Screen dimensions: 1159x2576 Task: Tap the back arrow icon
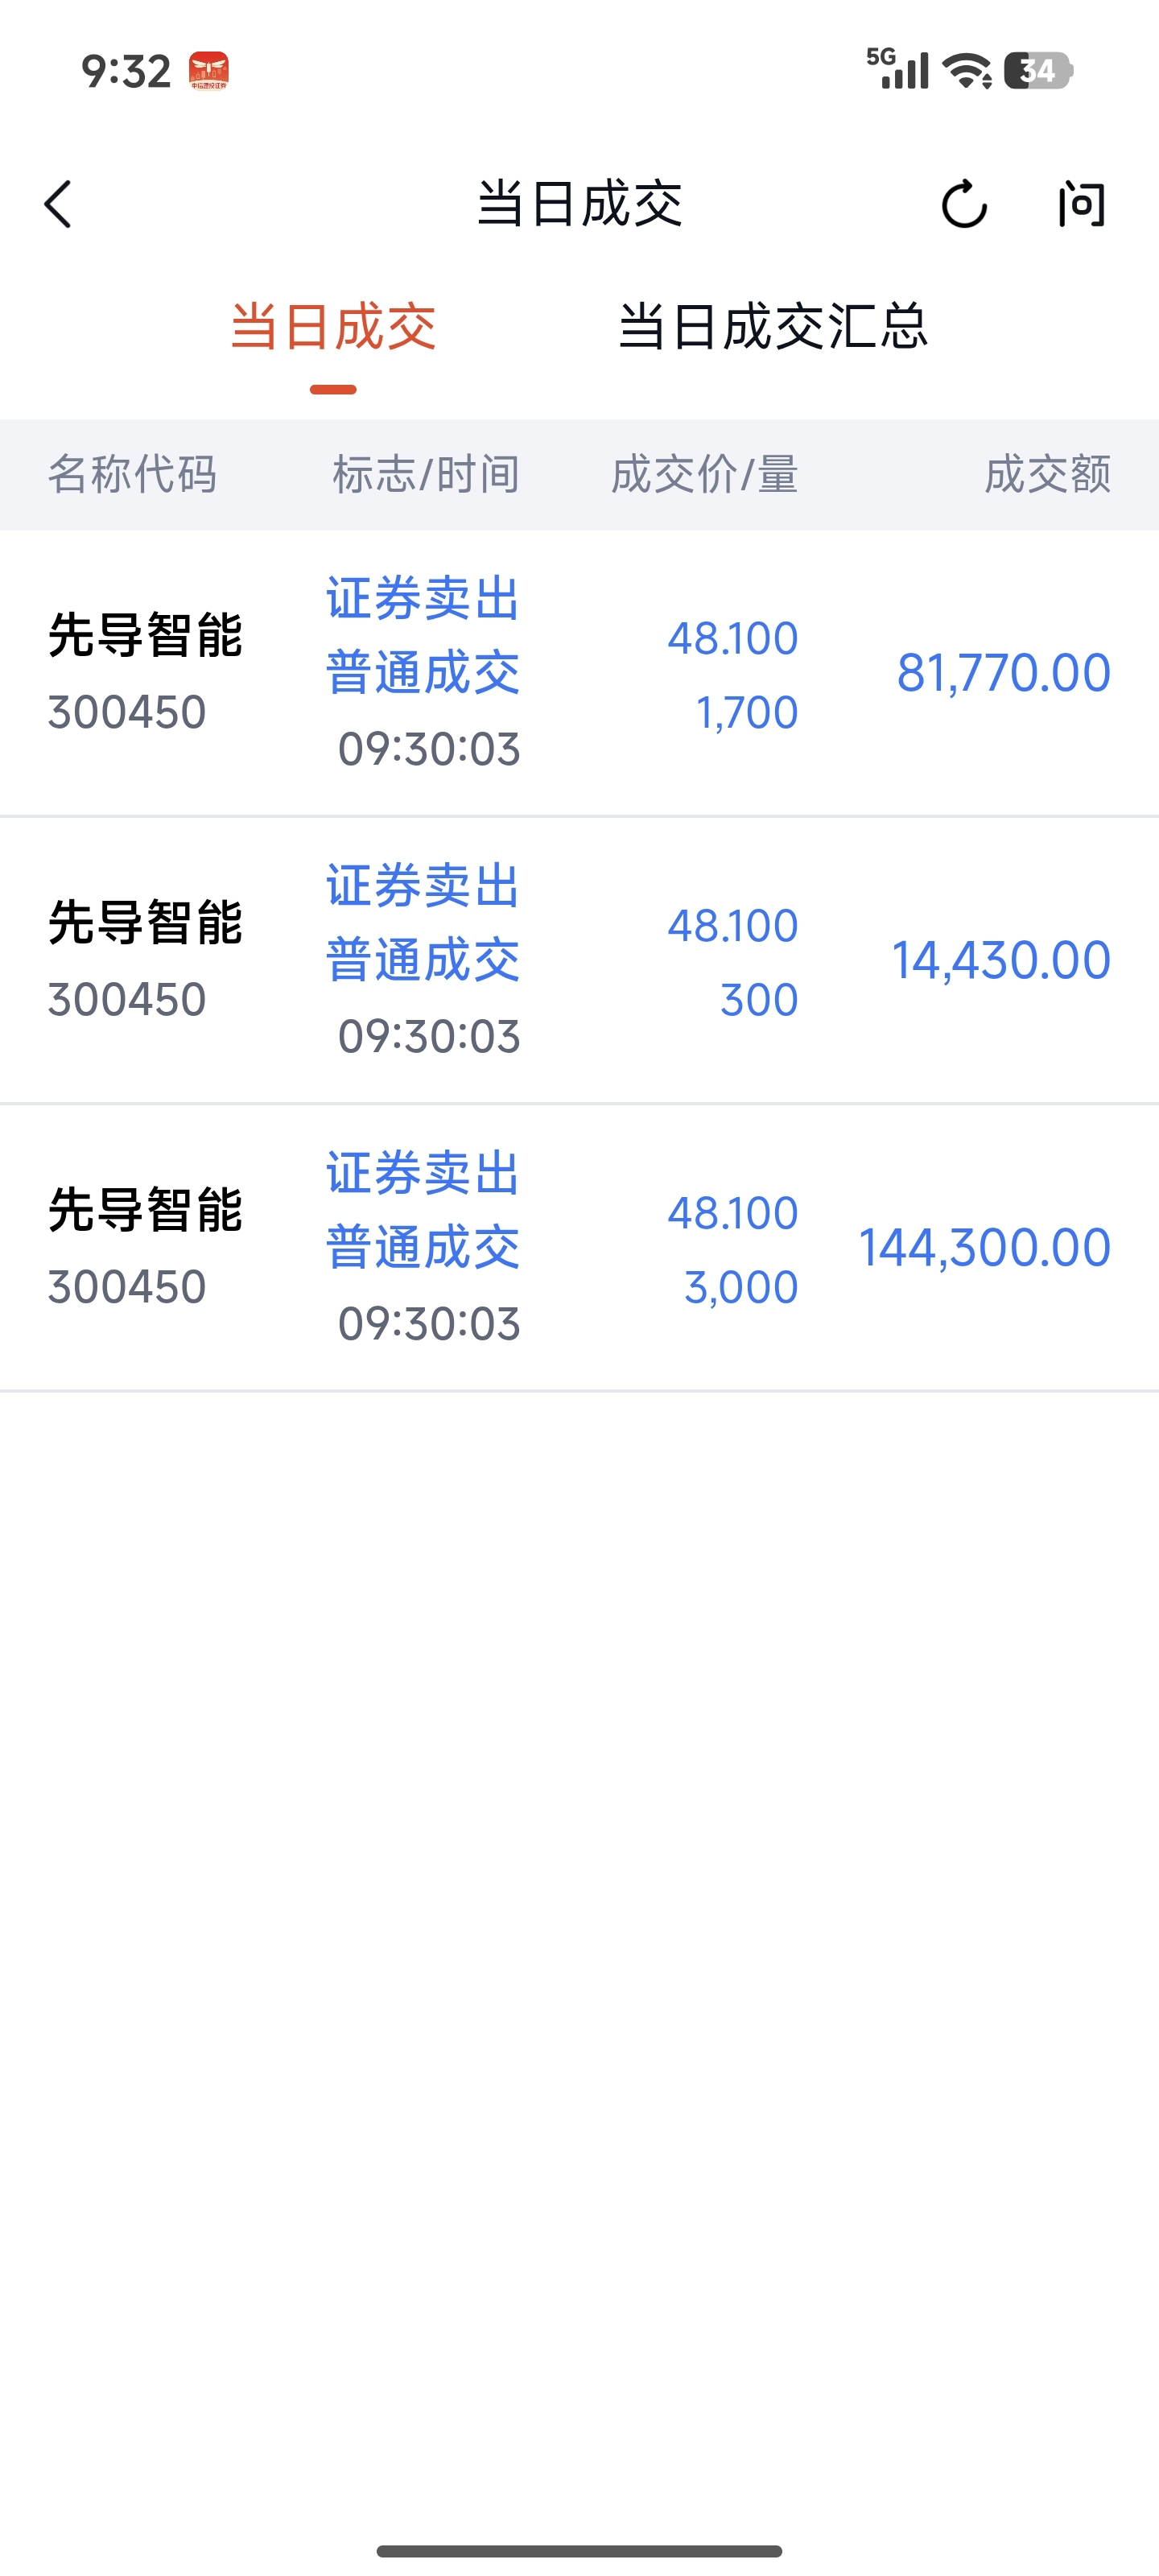[59, 204]
